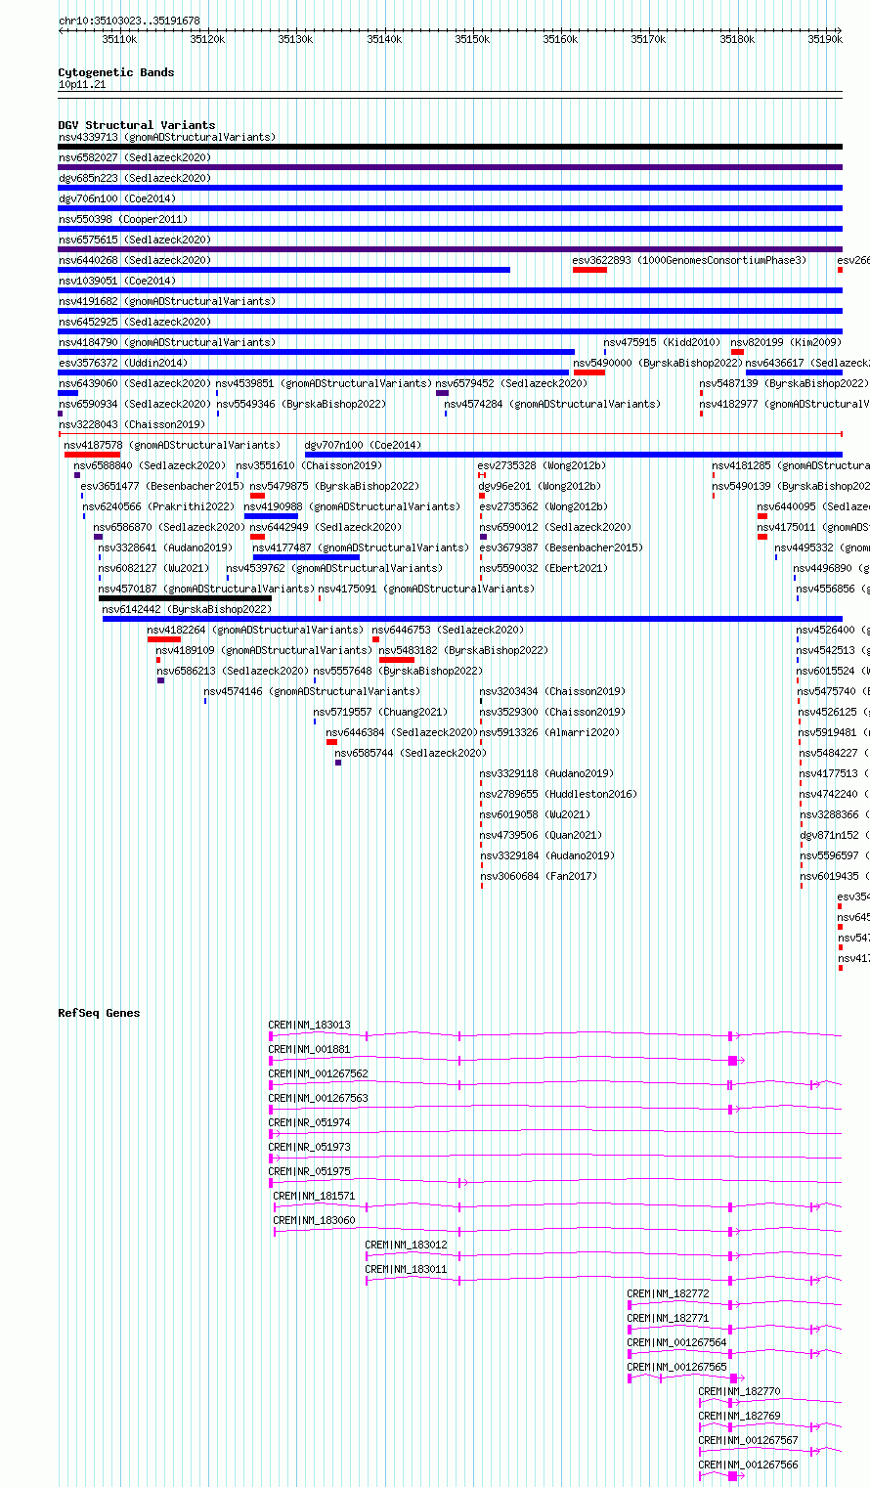Viewport: 870px width, 1487px height.
Task: Click red bar under esv3622893 (1000GenomesConsortiumPhase3)
Action: pos(589,270)
